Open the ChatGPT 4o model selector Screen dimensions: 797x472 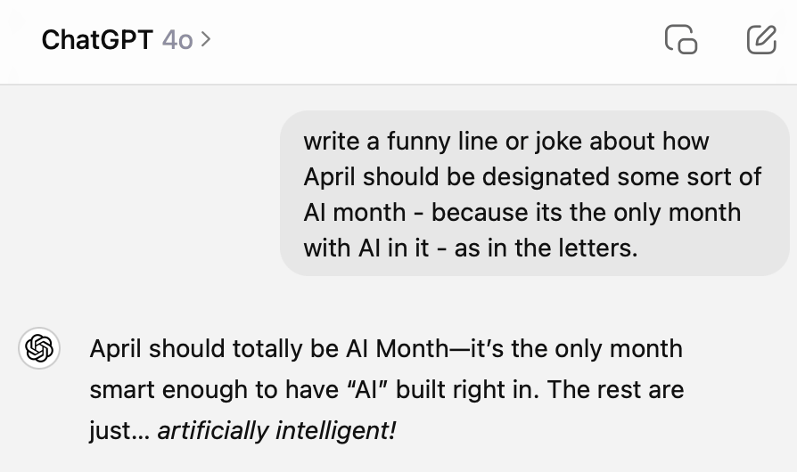tap(126, 40)
